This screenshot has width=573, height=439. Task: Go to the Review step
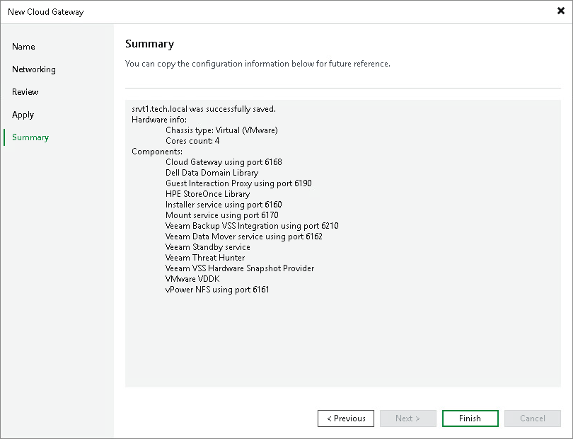point(24,92)
